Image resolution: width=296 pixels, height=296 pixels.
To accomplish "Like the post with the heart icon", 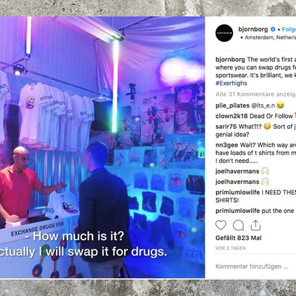I will 221,225.
